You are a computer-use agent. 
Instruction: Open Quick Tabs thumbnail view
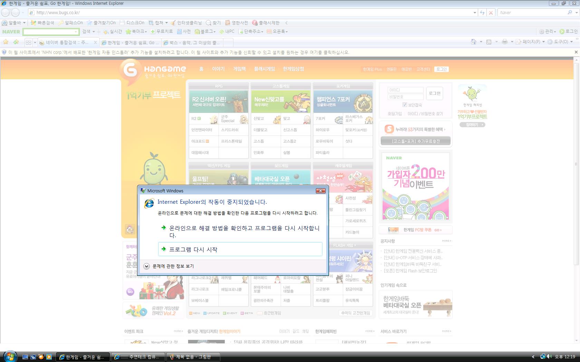coord(28,42)
